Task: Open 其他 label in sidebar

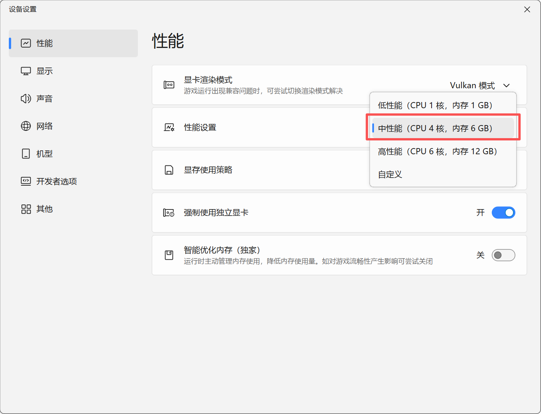Action: pos(45,209)
